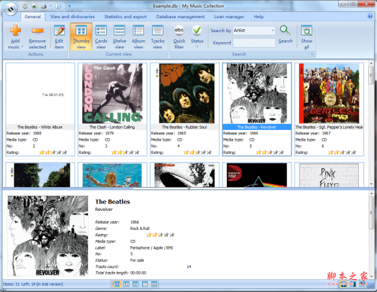Open Statistics and export tab
The height and width of the screenshot is (292, 377).
126,16
